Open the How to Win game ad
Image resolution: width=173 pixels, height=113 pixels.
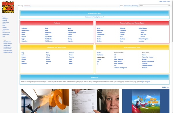click(146, 101)
